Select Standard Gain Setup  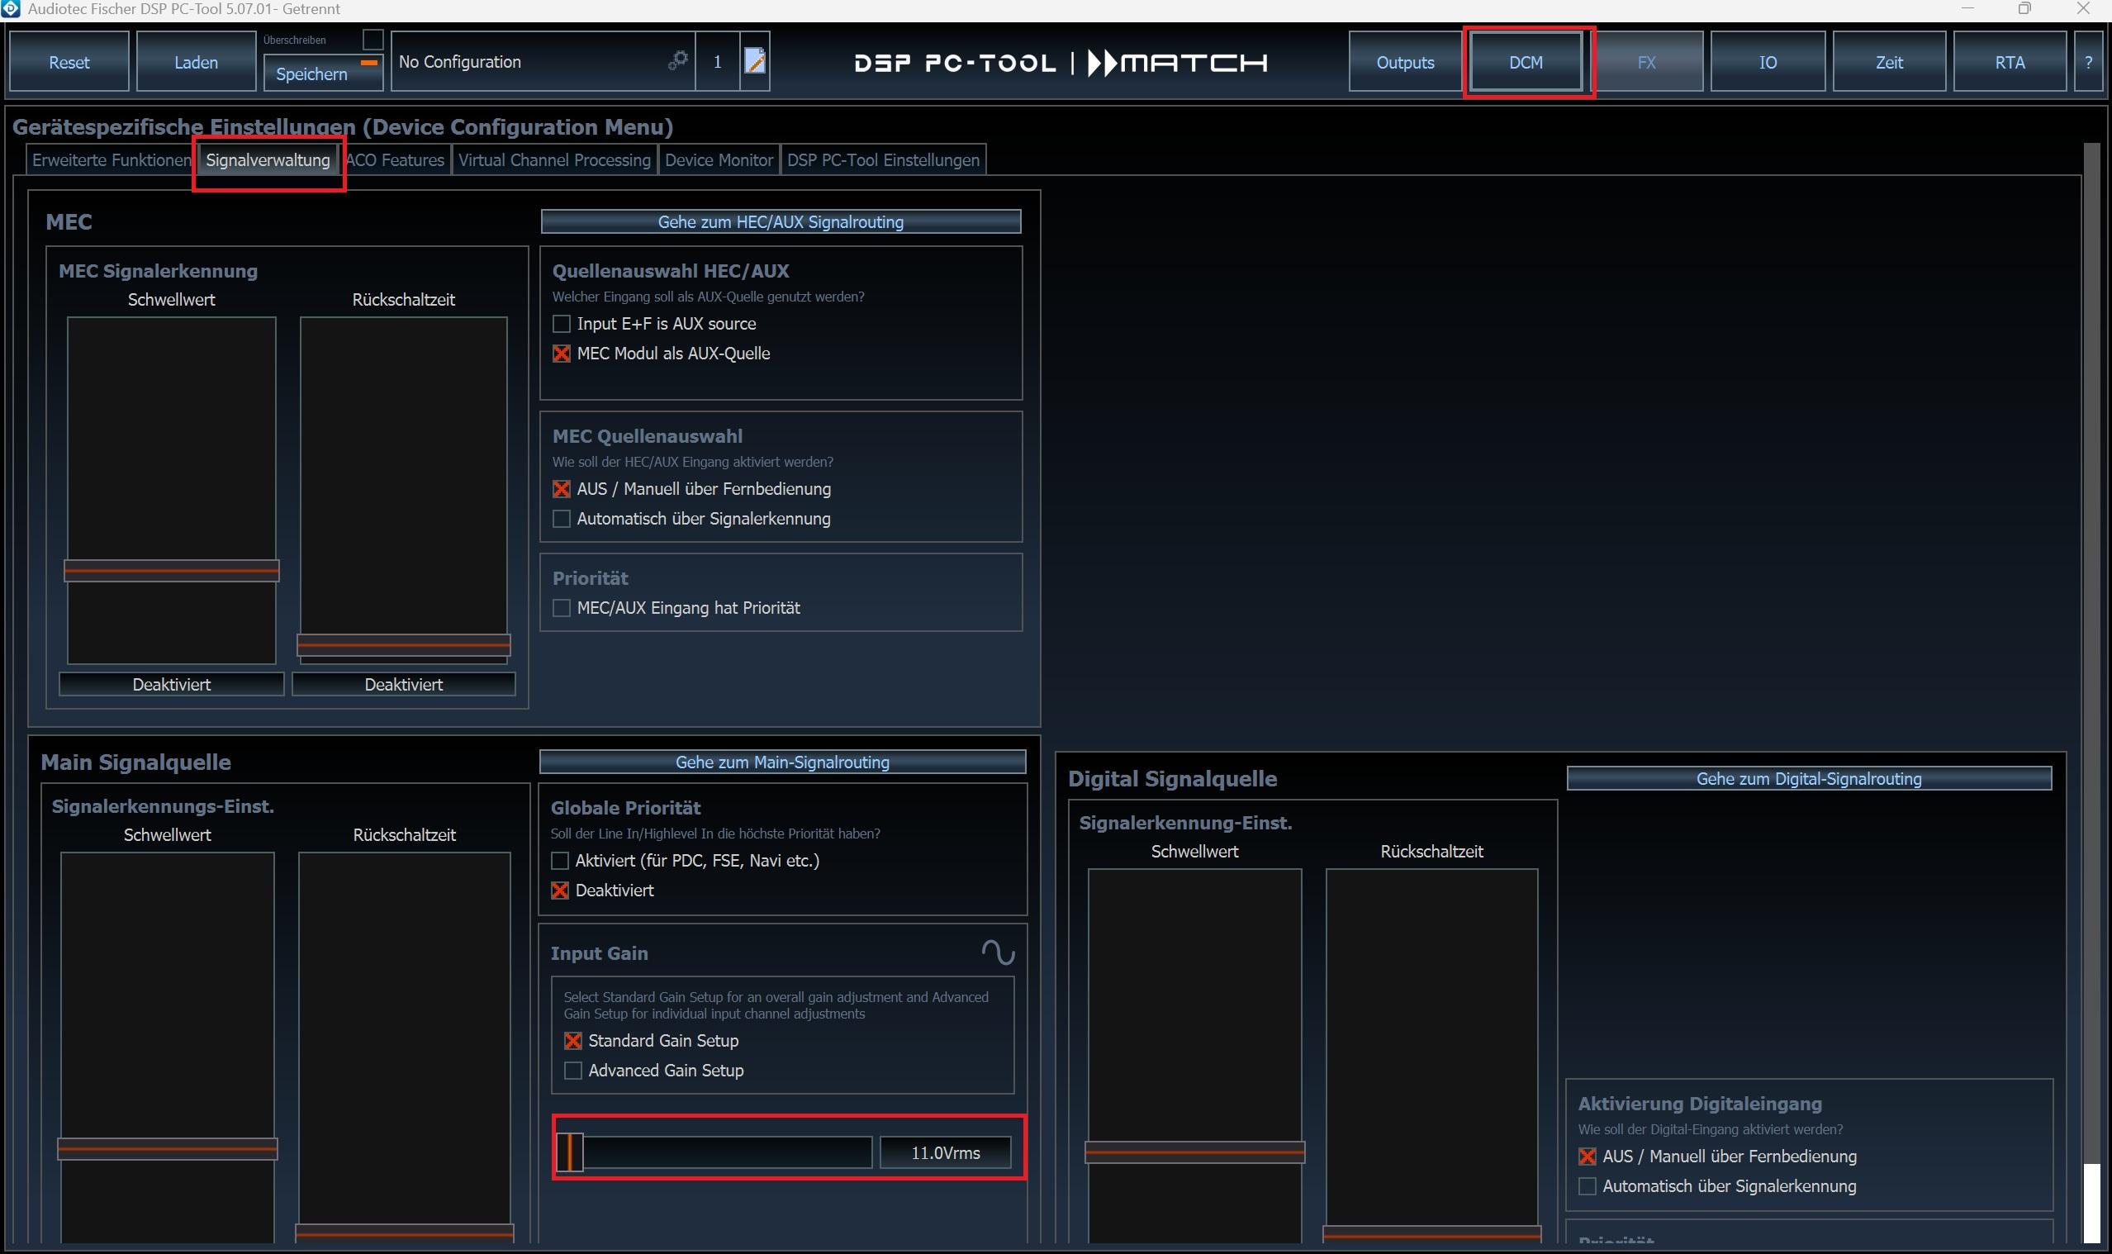click(572, 1040)
